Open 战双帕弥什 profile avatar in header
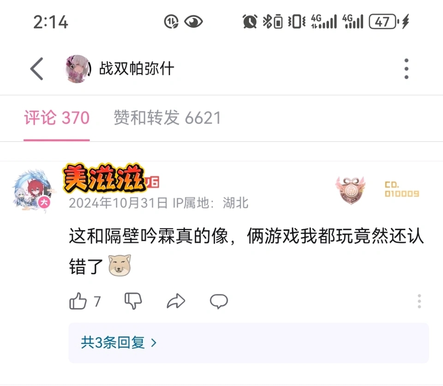The height and width of the screenshot is (386, 443). click(78, 69)
